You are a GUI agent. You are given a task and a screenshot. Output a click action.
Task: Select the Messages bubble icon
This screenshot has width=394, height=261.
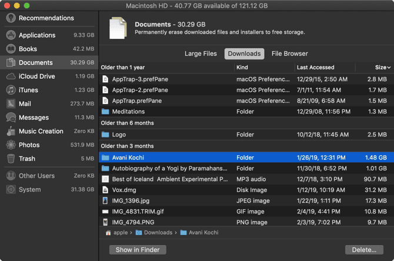click(x=11, y=118)
